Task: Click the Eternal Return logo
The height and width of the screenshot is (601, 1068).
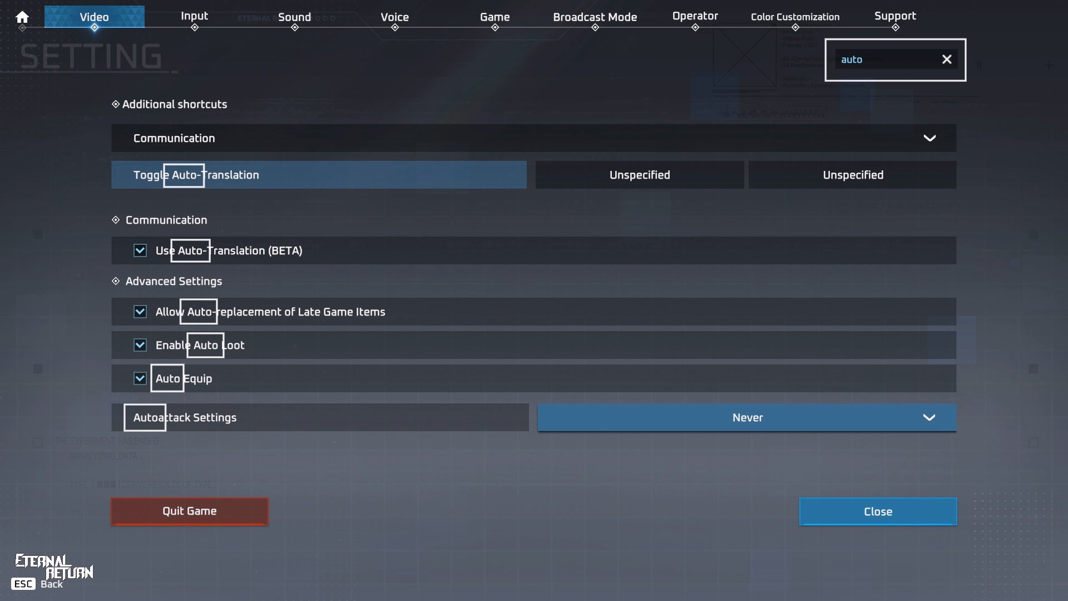Action: pyautogui.click(x=54, y=565)
